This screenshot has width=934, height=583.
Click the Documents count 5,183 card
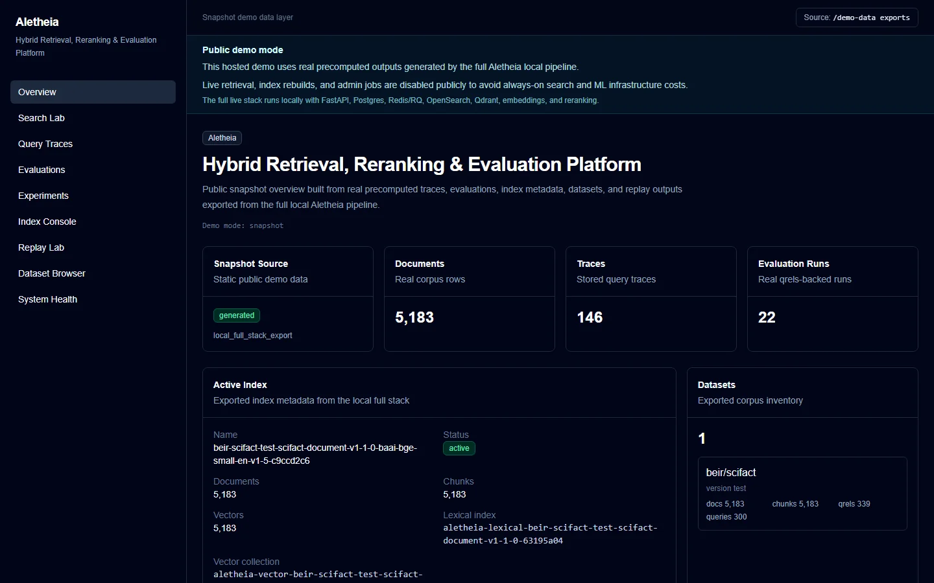click(x=470, y=299)
